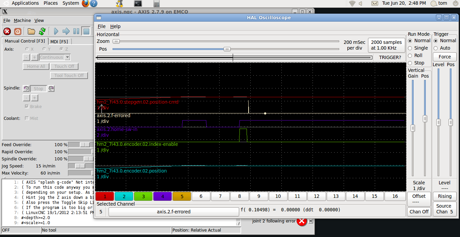Open the HAL Oscilloscope window menu icon

(x=98, y=18)
